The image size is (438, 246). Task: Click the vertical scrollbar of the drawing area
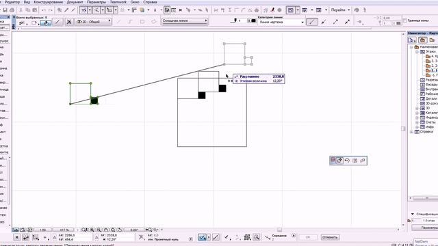[403, 129]
